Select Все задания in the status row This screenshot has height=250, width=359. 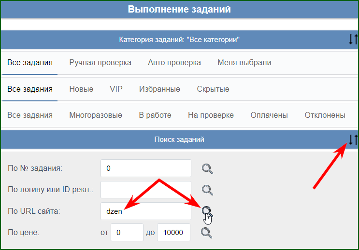[x=30, y=115]
